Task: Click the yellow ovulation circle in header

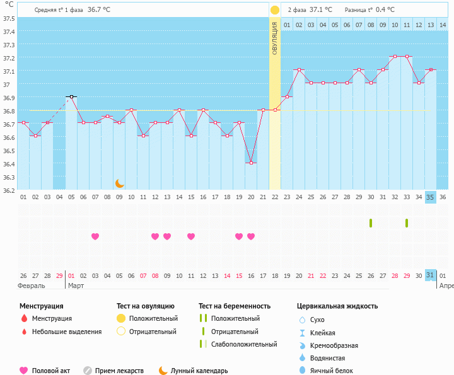Action: pos(274,10)
